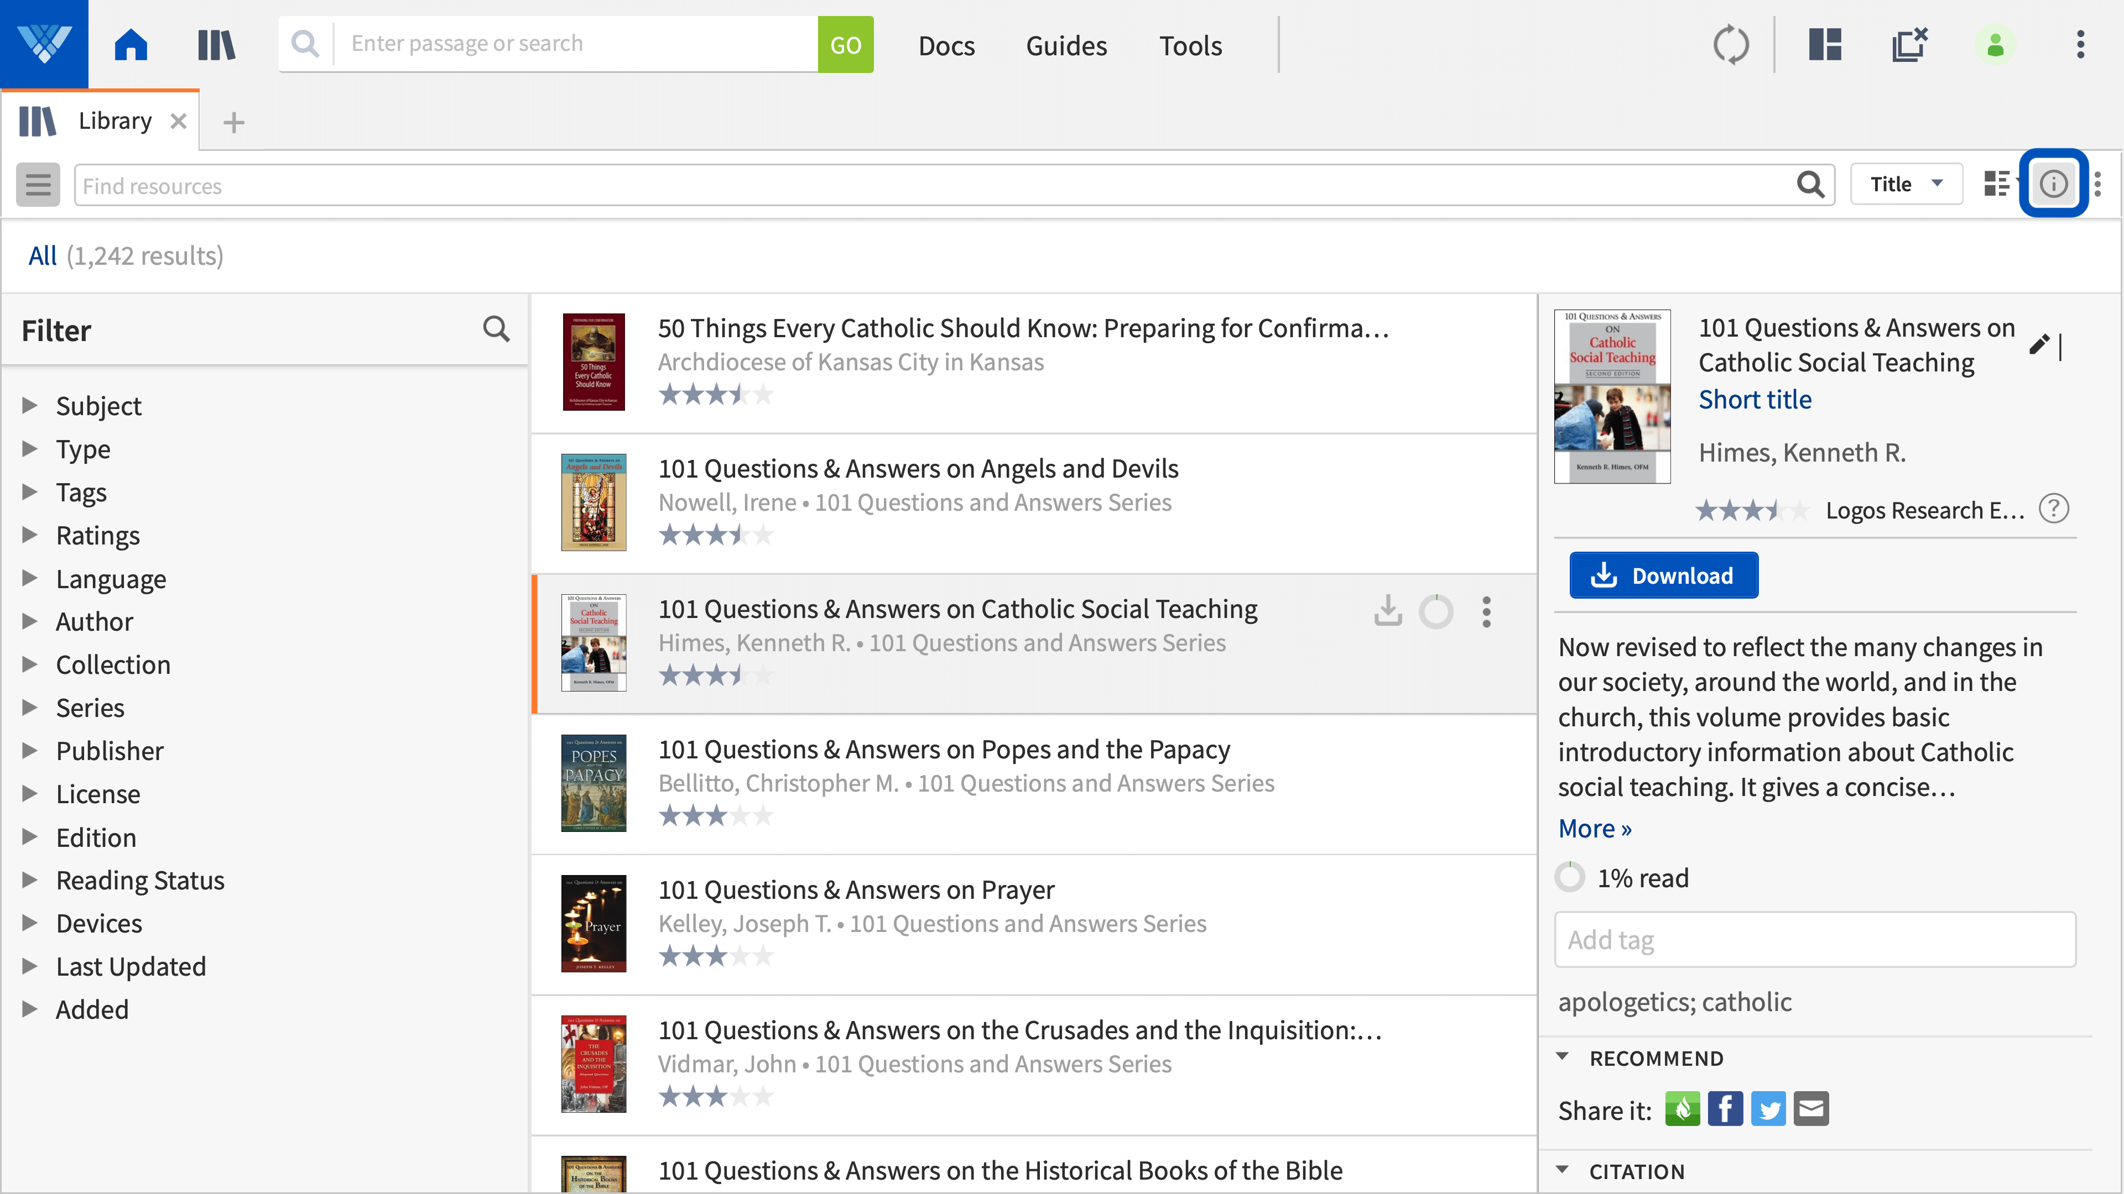Collapse the RECOMMEND section
Screen dimensions: 2124x1194
1561,1057
